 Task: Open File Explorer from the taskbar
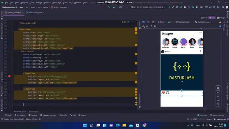click(124, 125)
